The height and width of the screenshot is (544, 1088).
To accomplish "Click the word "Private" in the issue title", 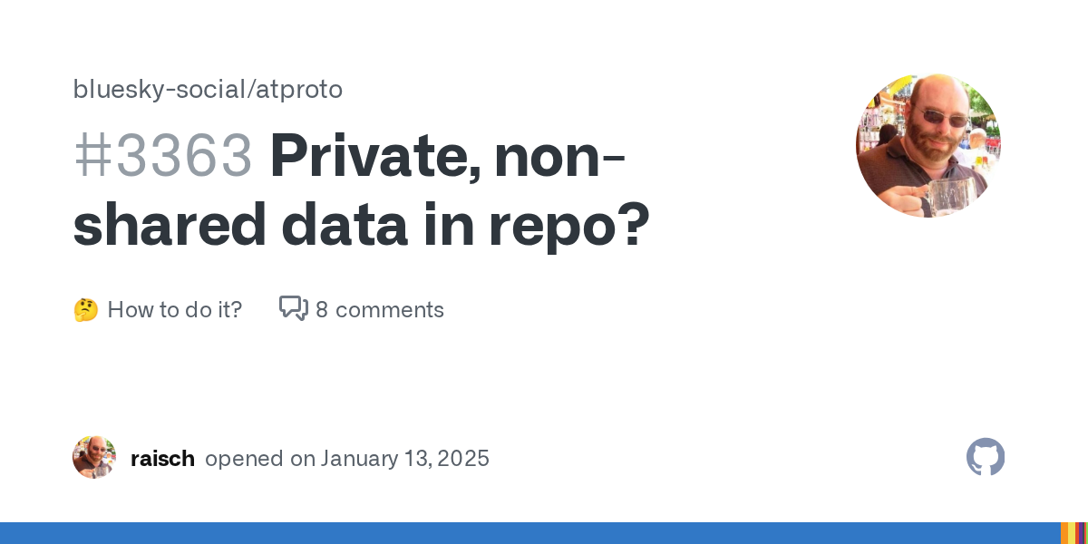I will [375, 155].
